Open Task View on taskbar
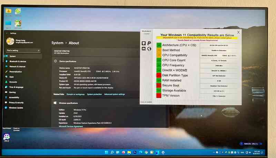The height and width of the screenshot is (158, 276). [x=118, y=153]
